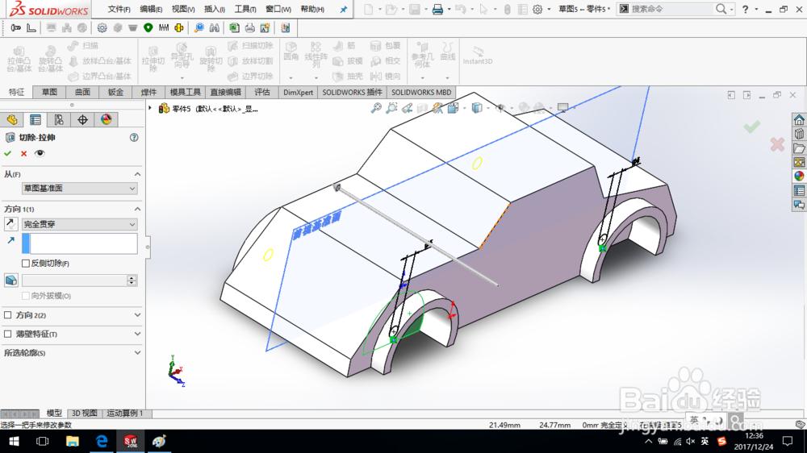Viewport: 807px width, 453px height.
Task: Click the draft on/off button
Action: 10,281
